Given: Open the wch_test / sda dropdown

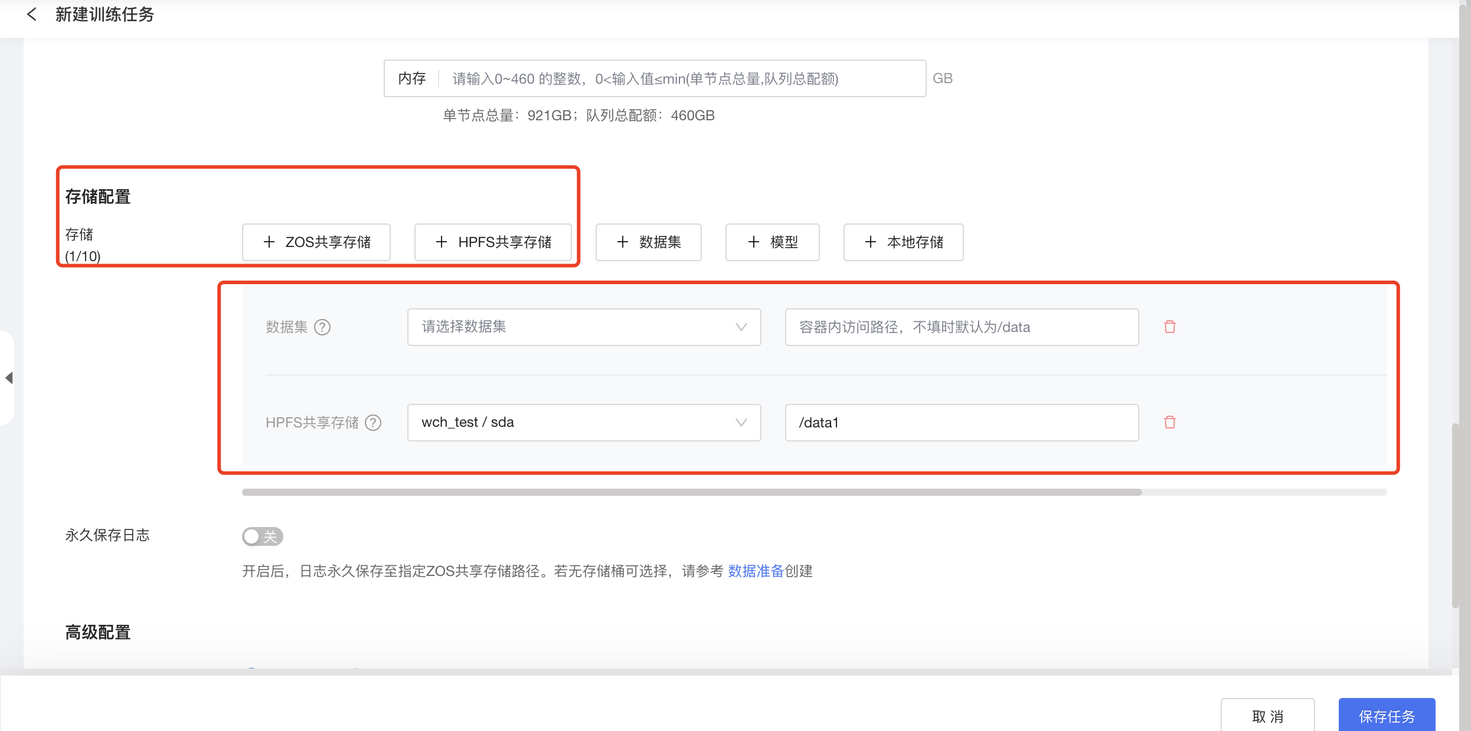Looking at the screenshot, I should coord(584,423).
